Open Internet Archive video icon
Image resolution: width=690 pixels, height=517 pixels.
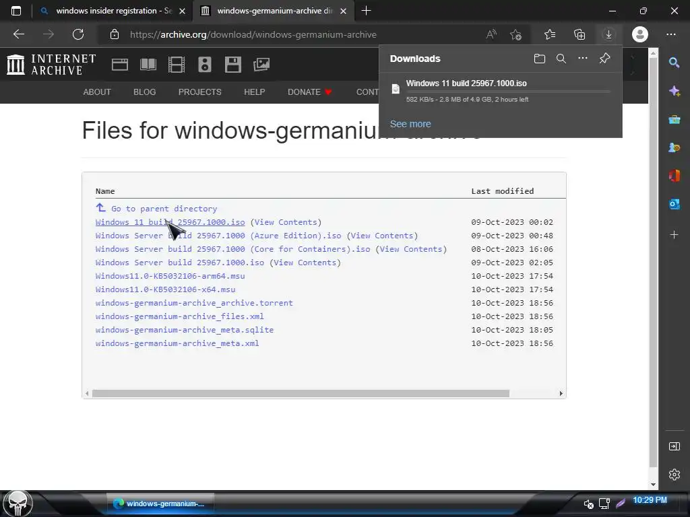(x=177, y=65)
